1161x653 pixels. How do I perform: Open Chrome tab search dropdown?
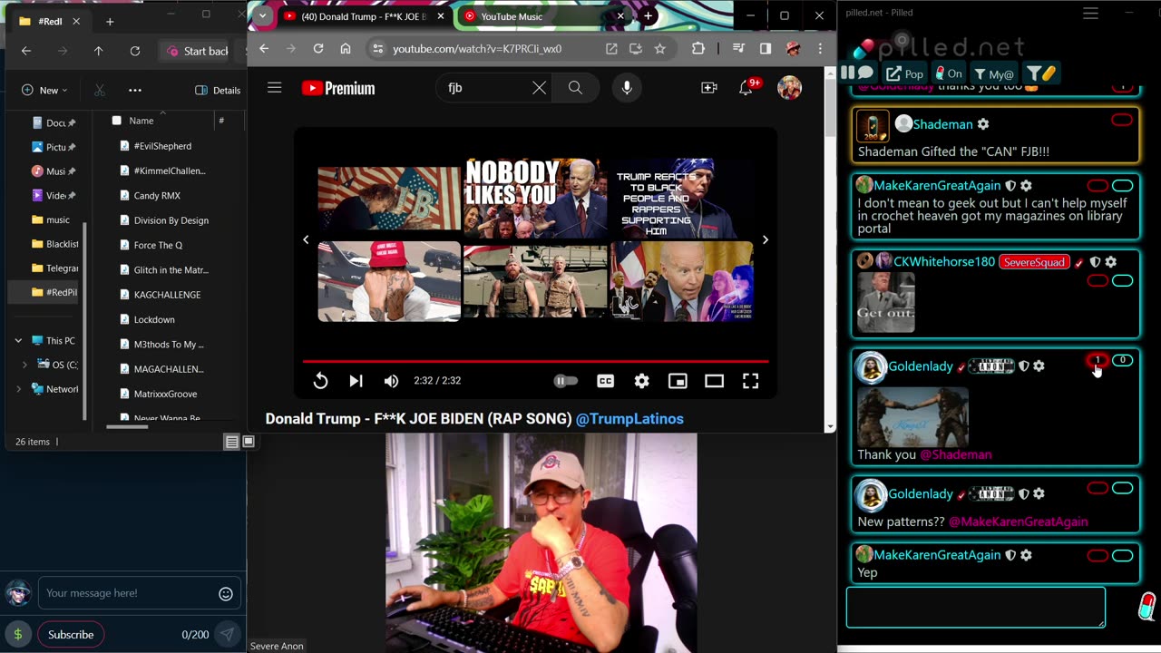click(x=262, y=16)
